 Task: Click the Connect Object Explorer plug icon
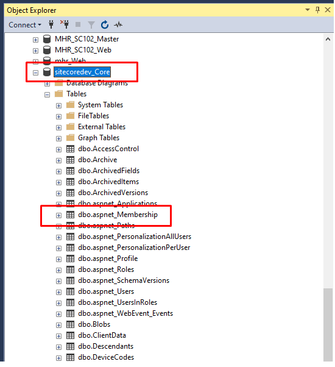pyautogui.click(x=51, y=24)
